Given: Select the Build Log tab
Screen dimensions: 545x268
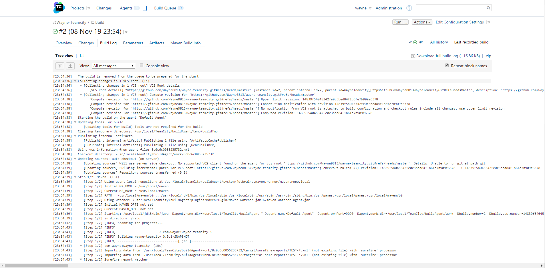Looking at the screenshot, I should pos(108,43).
